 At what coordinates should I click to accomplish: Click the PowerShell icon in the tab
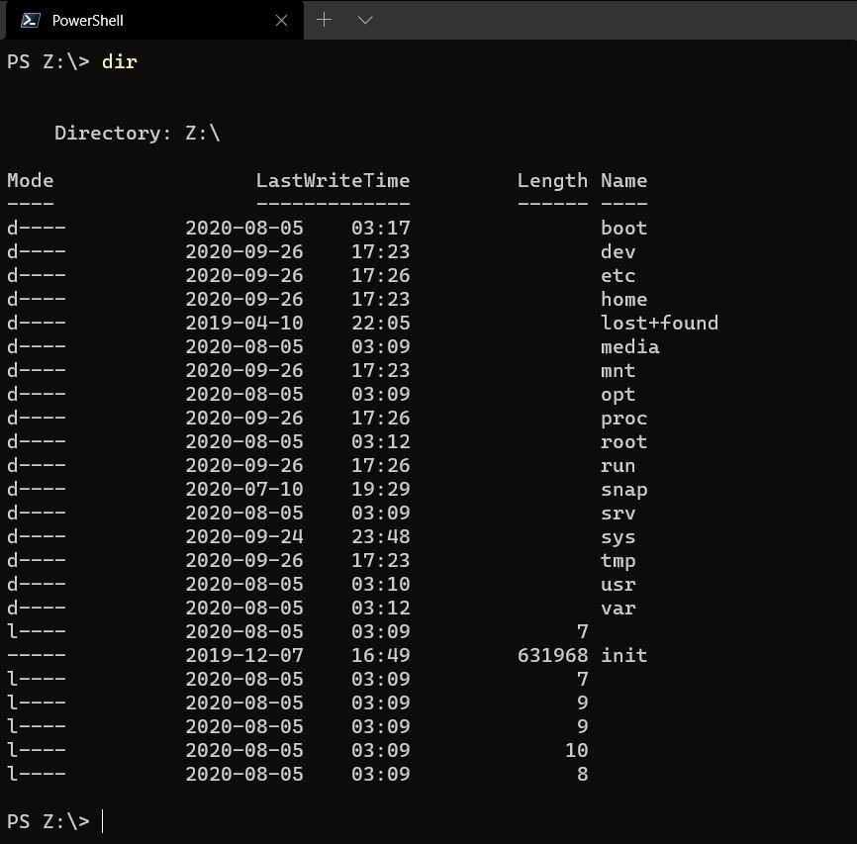[30, 20]
